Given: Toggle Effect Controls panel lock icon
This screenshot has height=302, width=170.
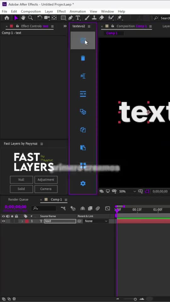Looking at the screenshot, I should point(18,26).
